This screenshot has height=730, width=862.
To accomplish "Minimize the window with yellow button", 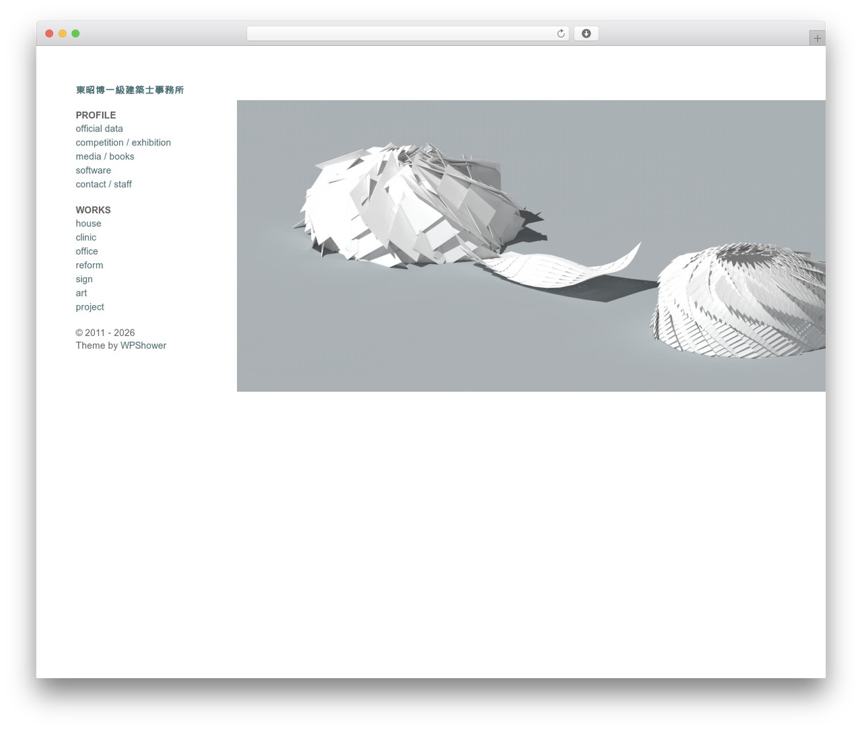I will 63,34.
